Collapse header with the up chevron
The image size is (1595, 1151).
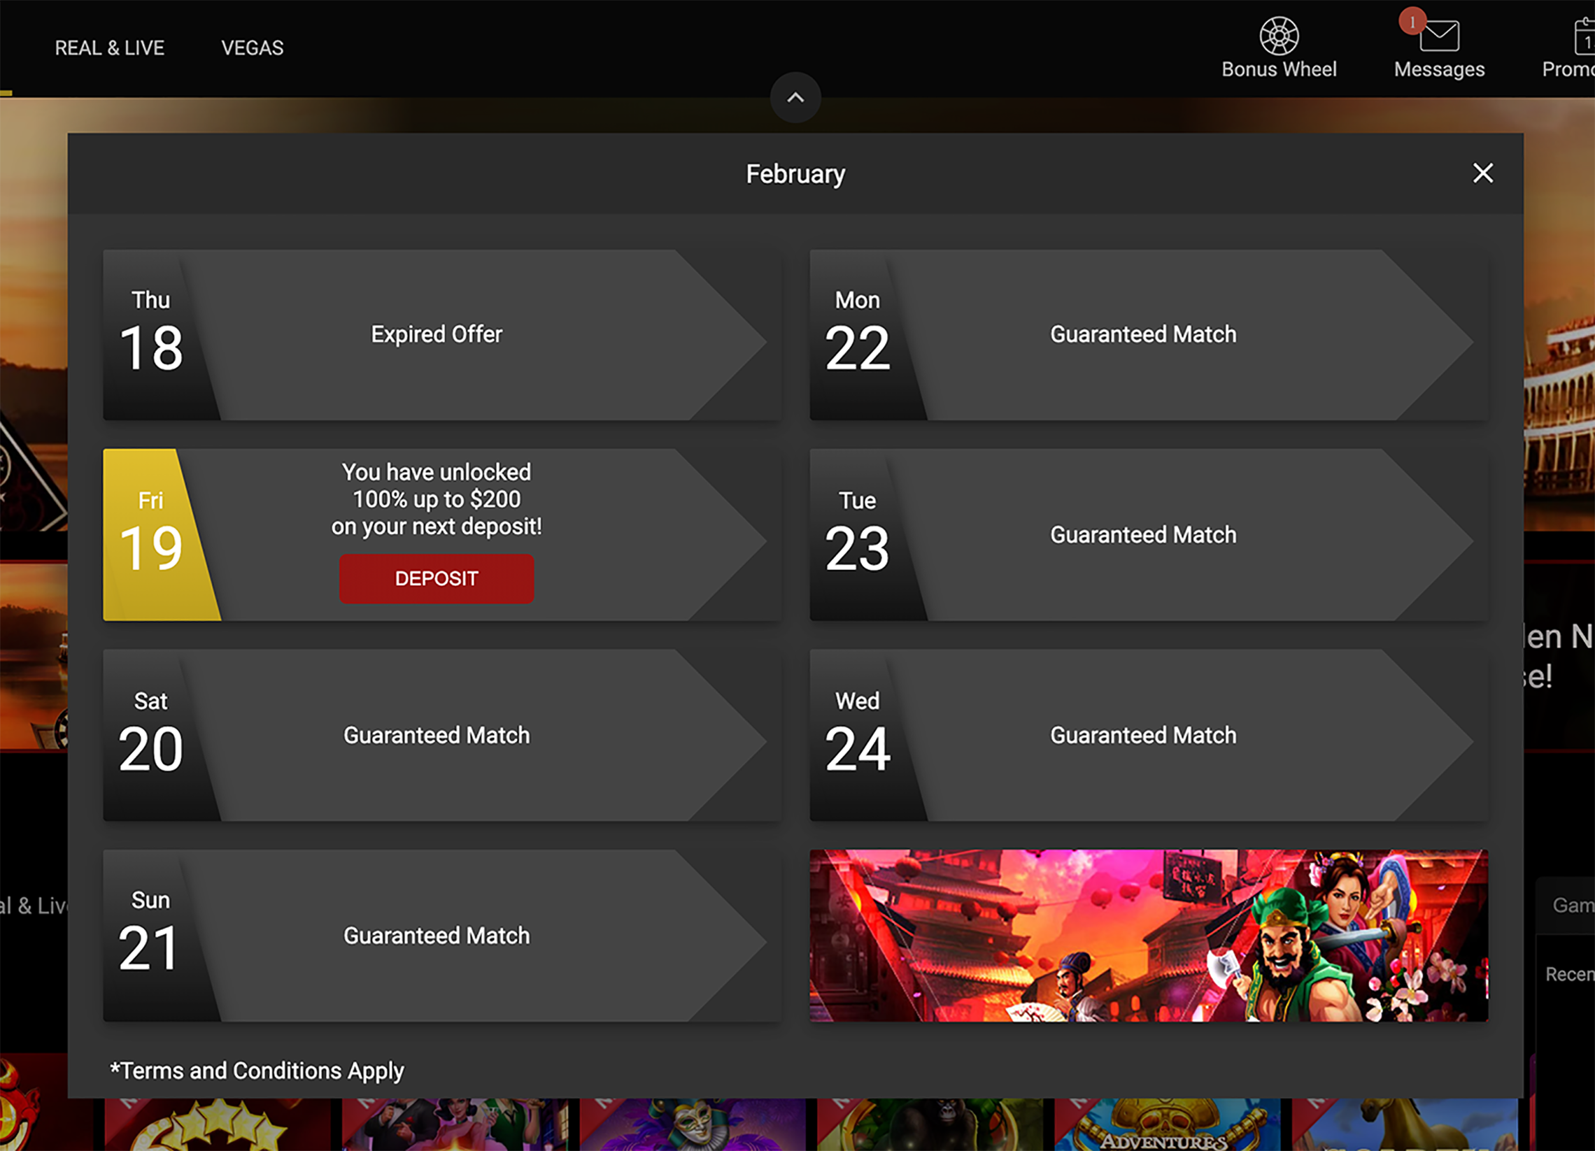(795, 98)
